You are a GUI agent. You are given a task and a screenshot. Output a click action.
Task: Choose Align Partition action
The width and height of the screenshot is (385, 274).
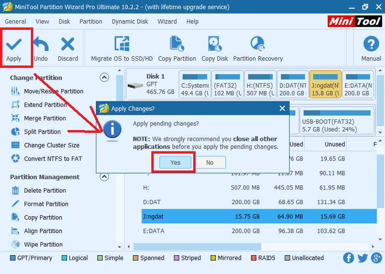[37, 231]
